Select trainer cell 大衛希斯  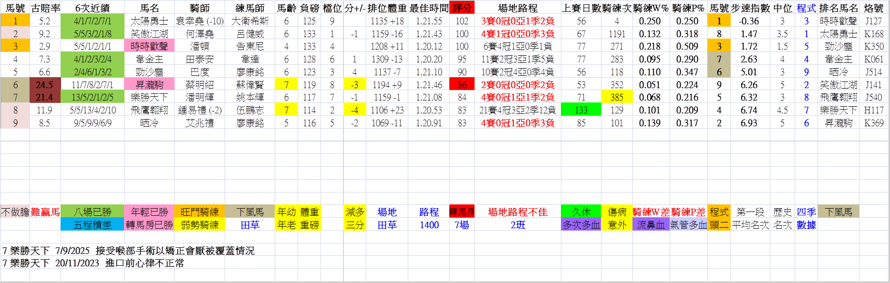250,21
